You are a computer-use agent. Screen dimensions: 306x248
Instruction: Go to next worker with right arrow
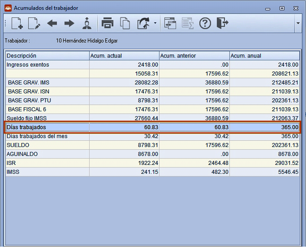[x=69, y=23]
